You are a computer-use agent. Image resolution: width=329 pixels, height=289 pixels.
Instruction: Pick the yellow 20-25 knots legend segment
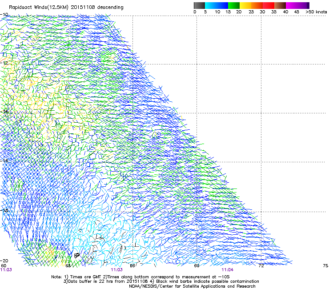(245, 5)
